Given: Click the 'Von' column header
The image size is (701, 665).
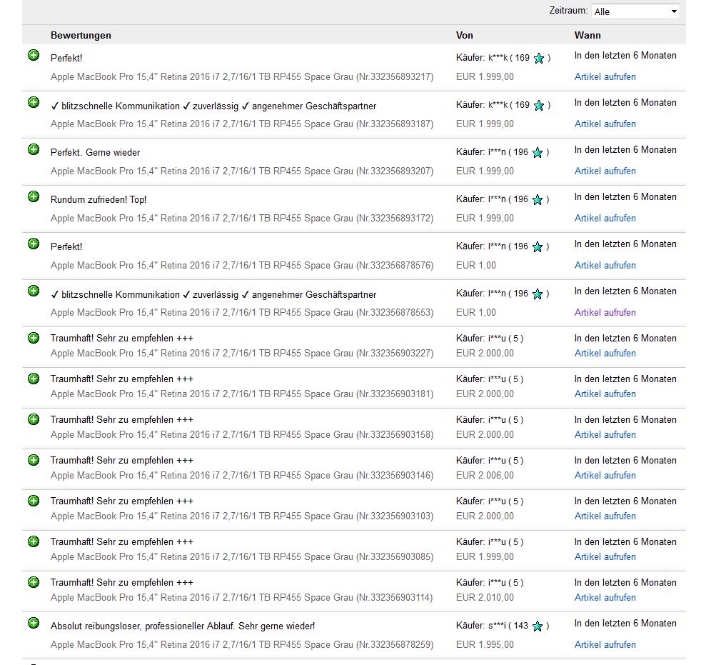Looking at the screenshot, I should click(x=464, y=35).
